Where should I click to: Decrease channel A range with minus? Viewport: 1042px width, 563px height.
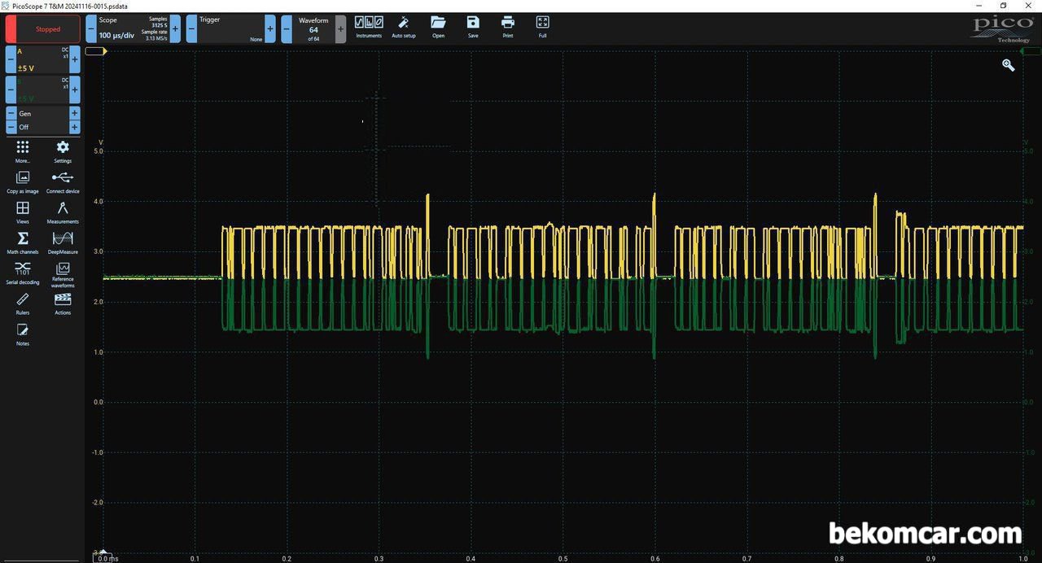point(11,59)
